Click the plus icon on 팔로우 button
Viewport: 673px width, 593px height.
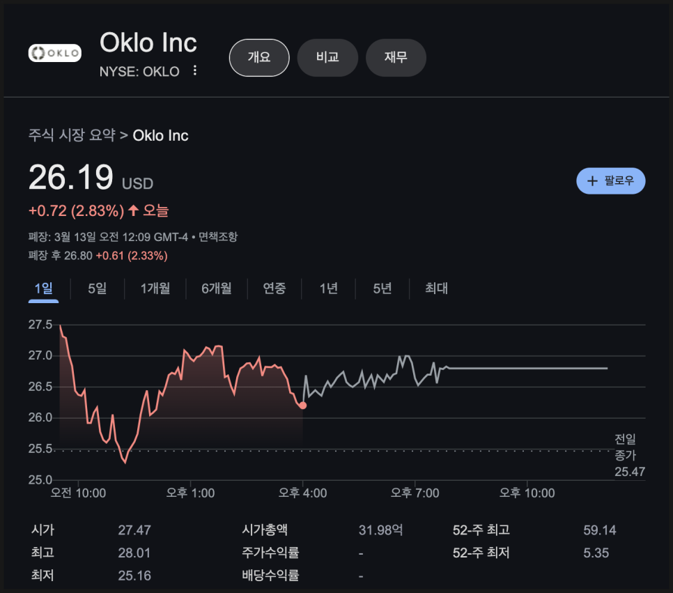click(x=592, y=180)
